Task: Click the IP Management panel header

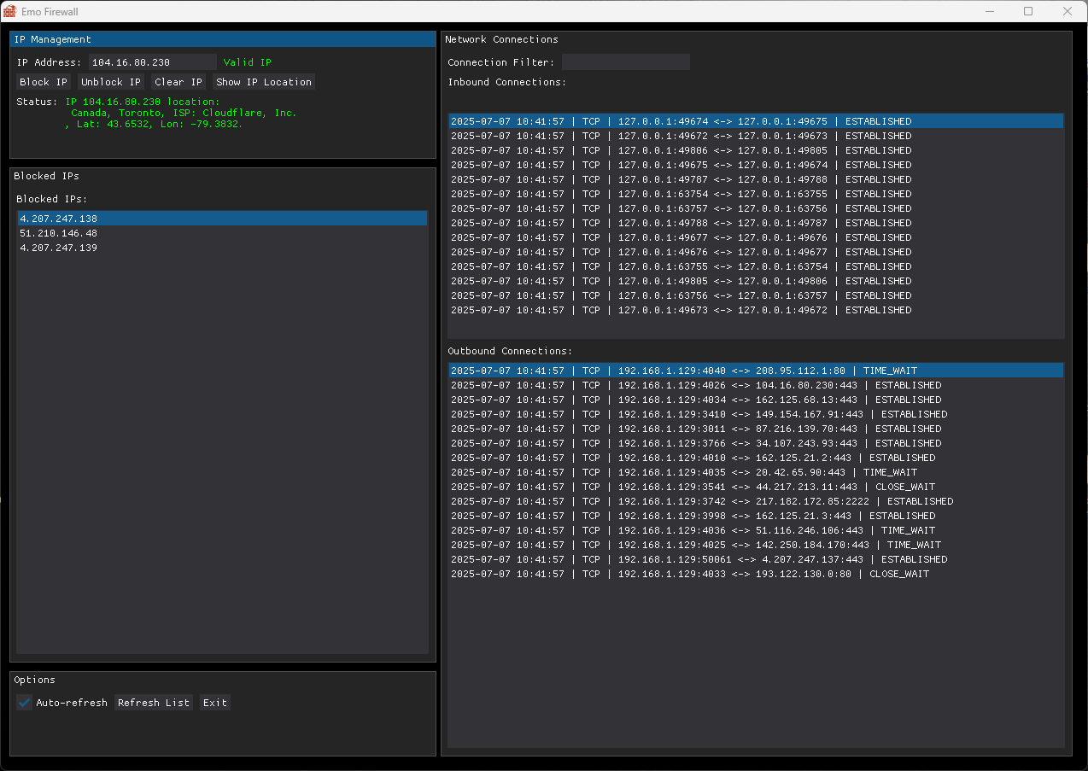Action: pos(222,39)
